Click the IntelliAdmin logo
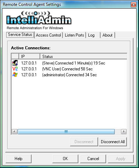The width and height of the screenshot is (139, 168). (x=39, y=18)
